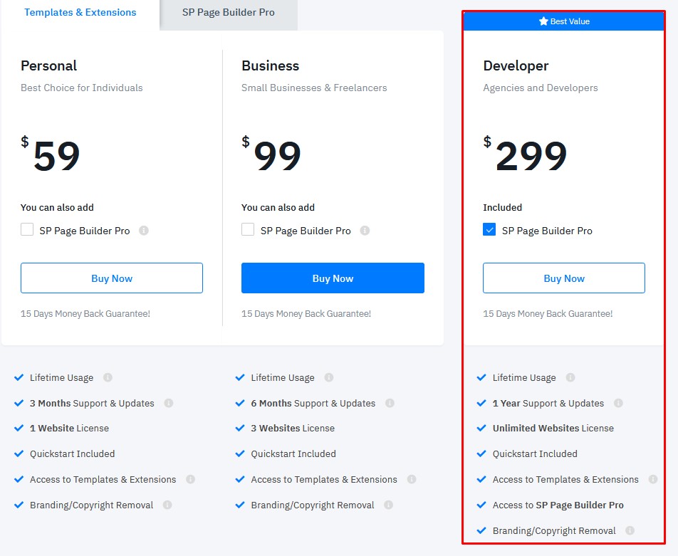Click the Developer plan $299 price

pyautogui.click(x=531, y=157)
